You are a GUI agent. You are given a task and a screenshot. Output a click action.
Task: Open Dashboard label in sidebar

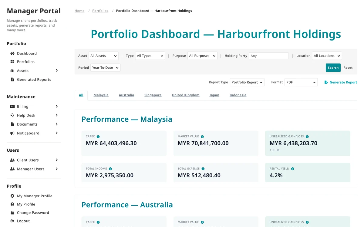click(x=27, y=53)
